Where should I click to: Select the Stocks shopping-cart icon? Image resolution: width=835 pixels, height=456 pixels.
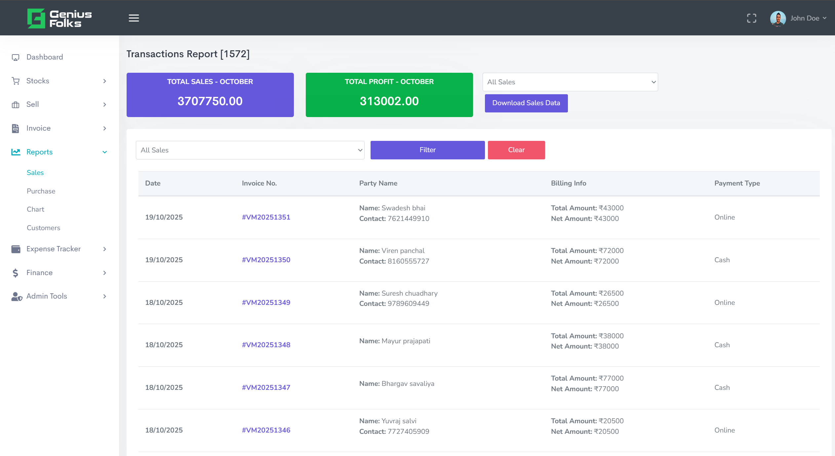pos(15,81)
